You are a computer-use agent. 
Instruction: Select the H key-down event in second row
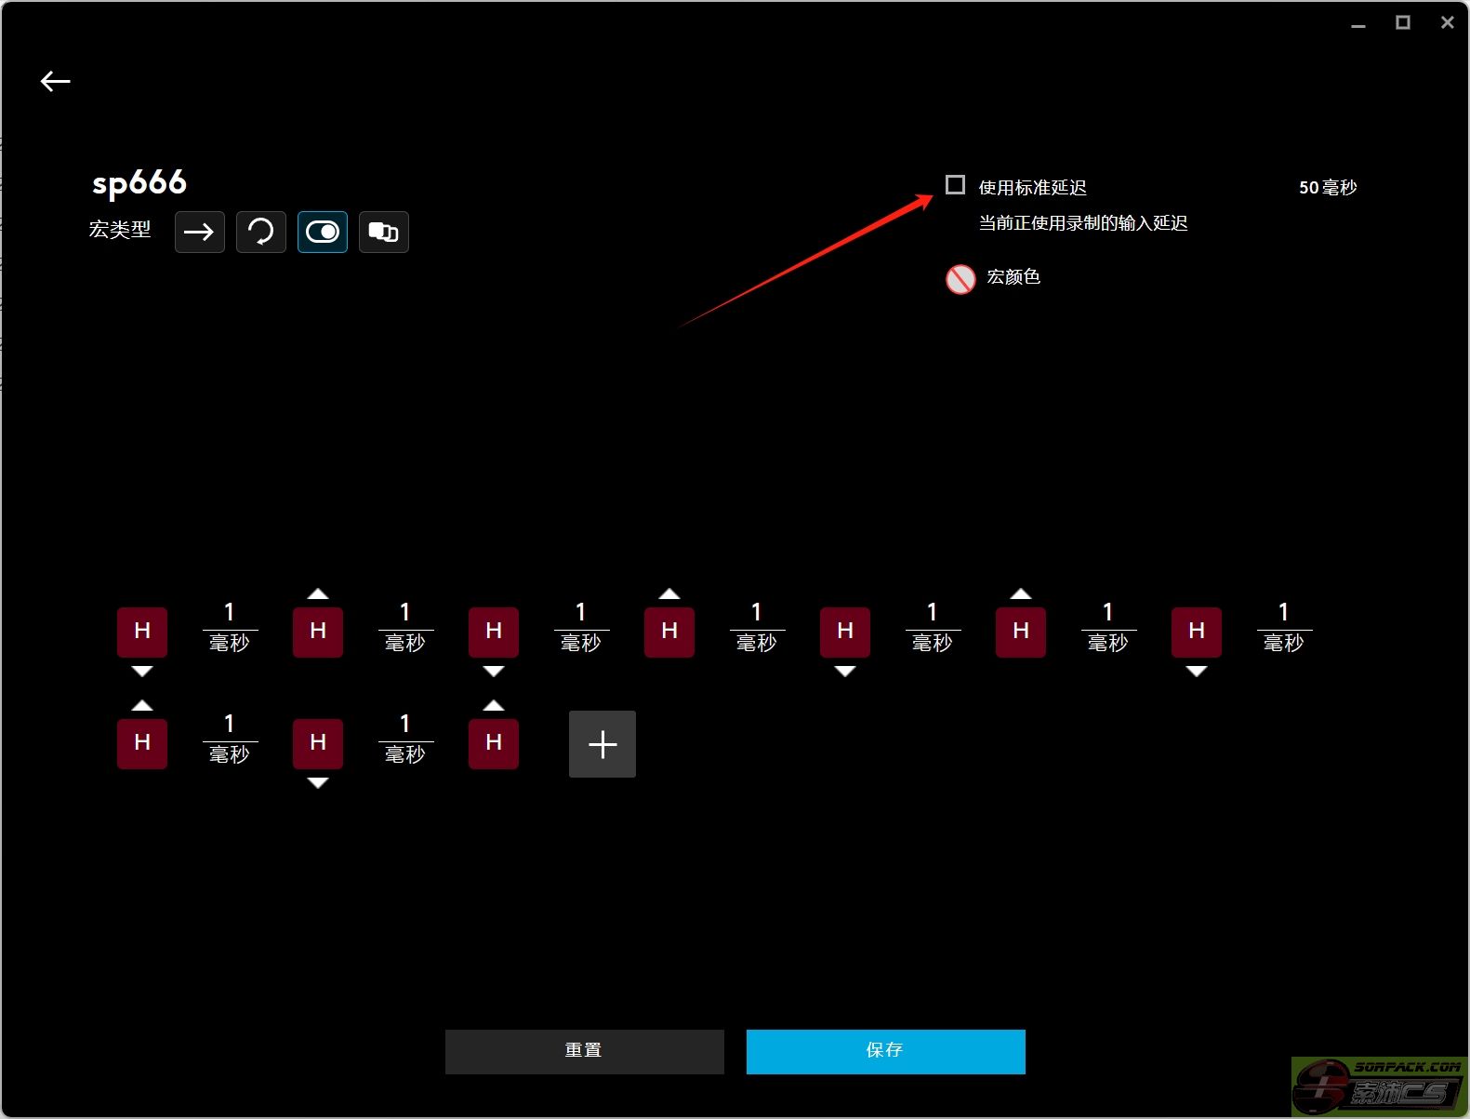pyautogui.click(x=318, y=743)
